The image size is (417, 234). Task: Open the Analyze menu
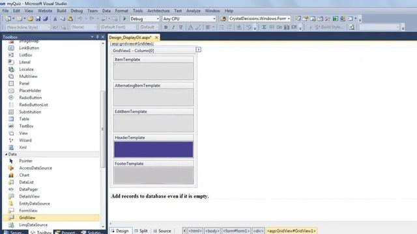click(x=194, y=11)
